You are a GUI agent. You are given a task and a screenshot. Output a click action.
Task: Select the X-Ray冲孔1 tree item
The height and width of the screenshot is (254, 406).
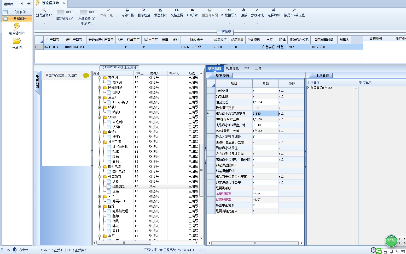pos(120,102)
